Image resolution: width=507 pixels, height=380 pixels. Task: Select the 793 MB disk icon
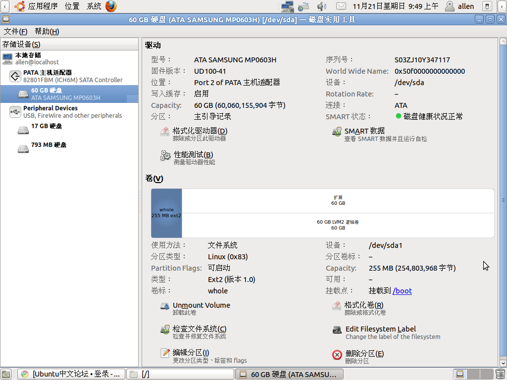coord(23,148)
